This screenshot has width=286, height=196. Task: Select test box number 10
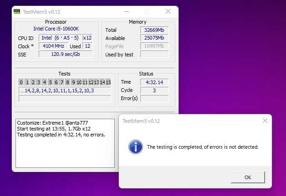pos(79,82)
